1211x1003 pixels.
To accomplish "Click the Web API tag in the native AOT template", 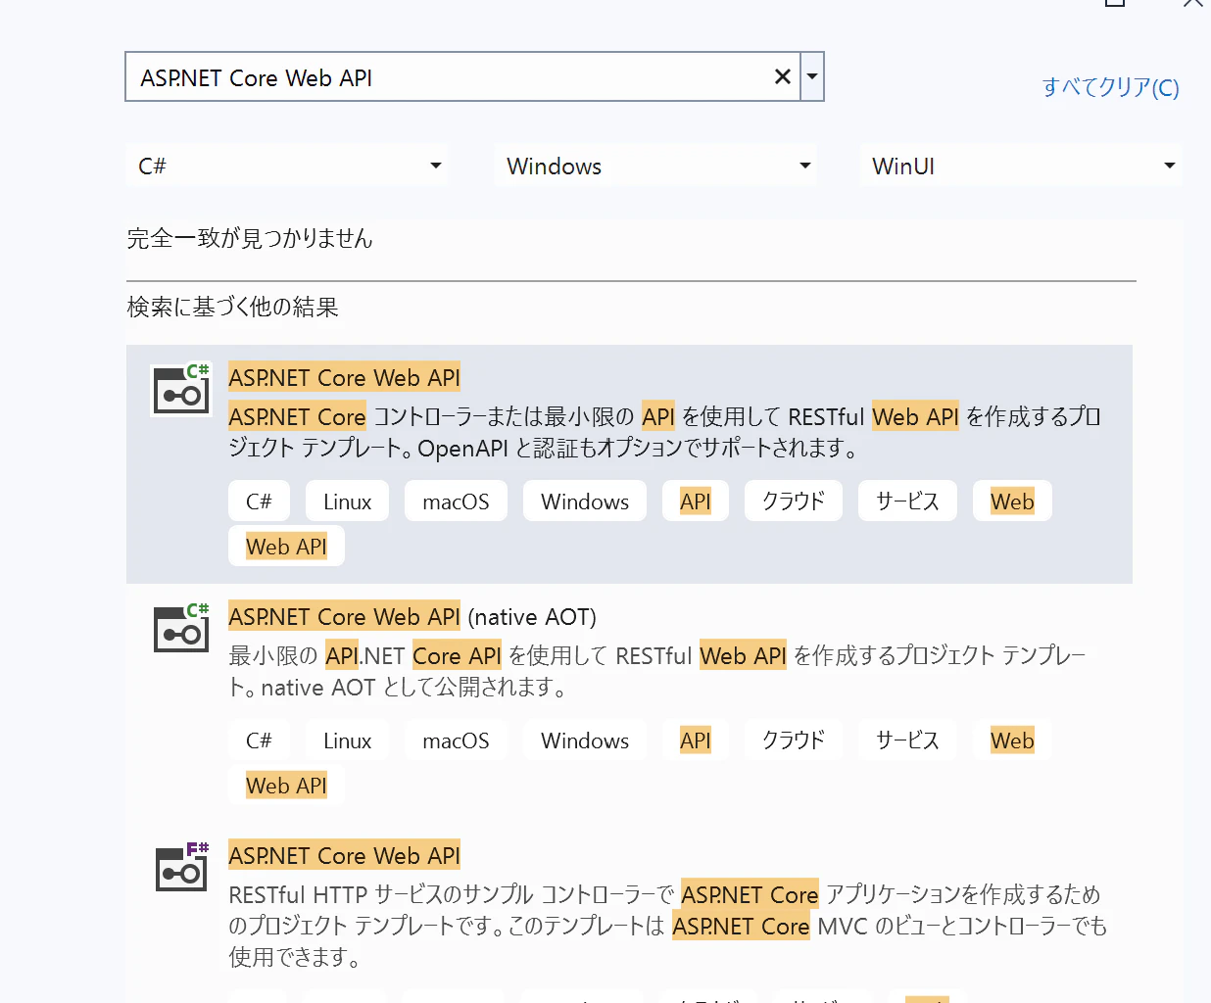I will coord(286,785).
